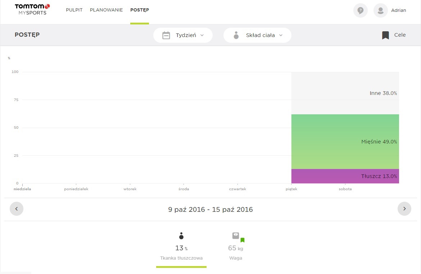Click the green Mięśnie 49.0% bar segment

click(x=345, y=142)
